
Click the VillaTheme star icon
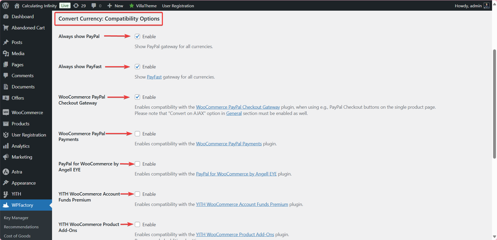tap(132, 5)
